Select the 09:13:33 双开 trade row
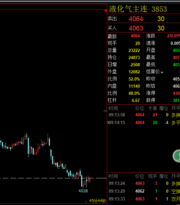Screen dimensions: 180x205 (143, 199)
